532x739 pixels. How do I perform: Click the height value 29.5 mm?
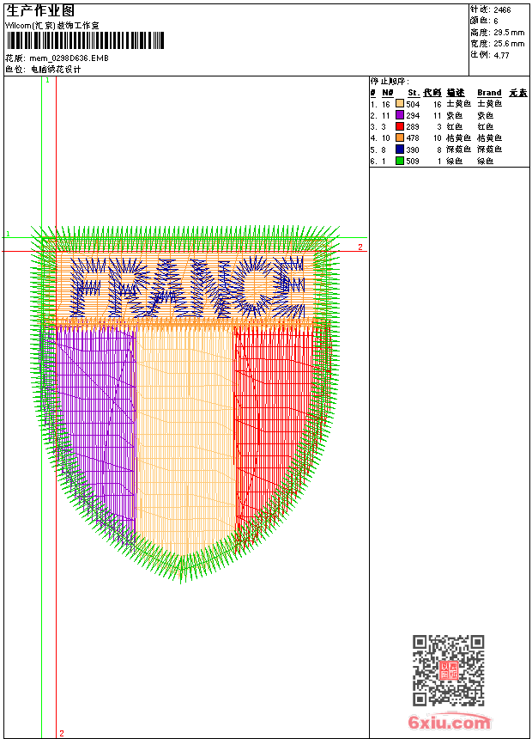click(509, 33)
